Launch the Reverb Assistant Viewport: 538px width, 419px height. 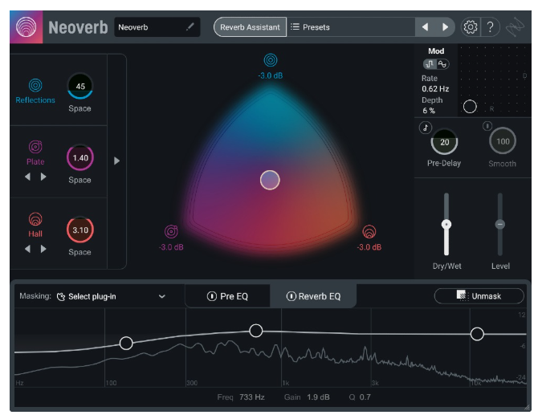tap(250, 27)
